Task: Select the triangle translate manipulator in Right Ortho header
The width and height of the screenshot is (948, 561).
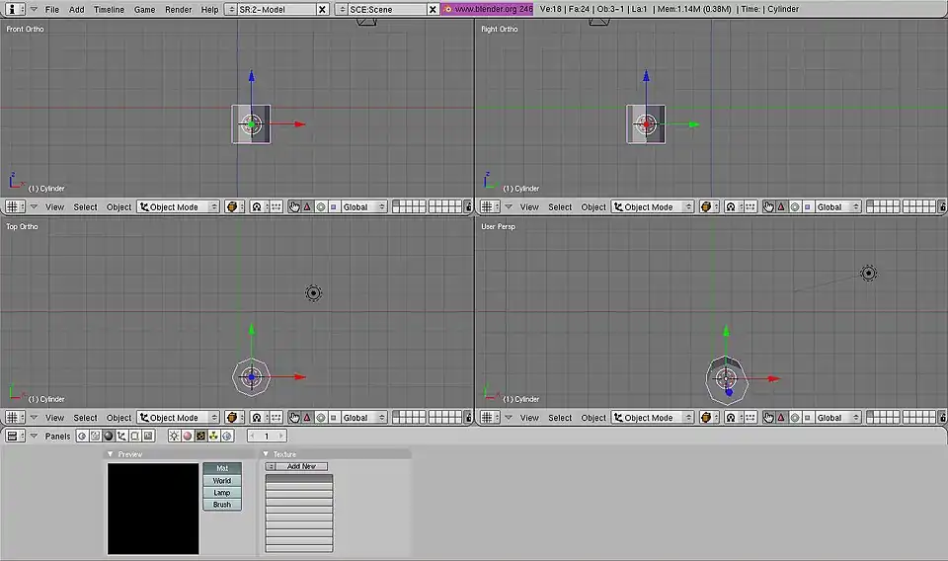Action: pyautogui.click(x=781, y=207)
